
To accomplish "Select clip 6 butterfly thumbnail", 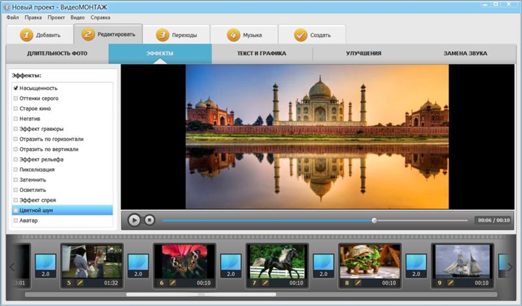I will [185, 262].
